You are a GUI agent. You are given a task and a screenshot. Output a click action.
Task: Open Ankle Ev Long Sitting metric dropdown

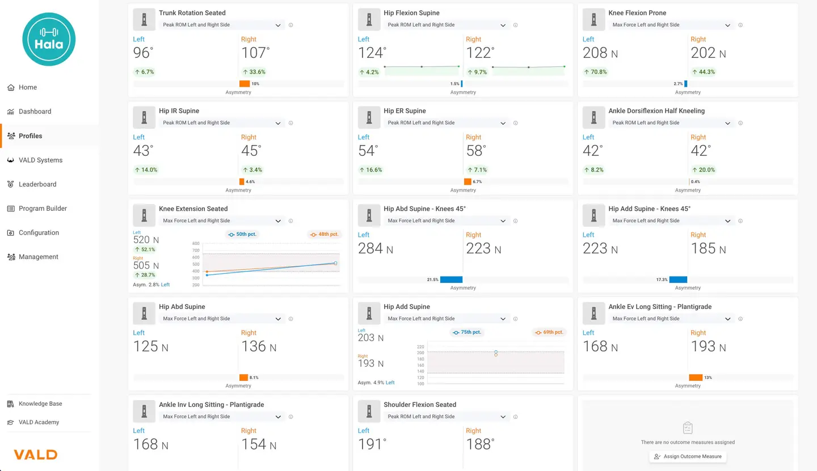tap(671, 319)
